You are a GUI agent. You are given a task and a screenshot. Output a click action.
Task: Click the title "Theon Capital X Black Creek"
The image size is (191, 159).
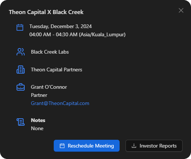click(x=46, y=12)
